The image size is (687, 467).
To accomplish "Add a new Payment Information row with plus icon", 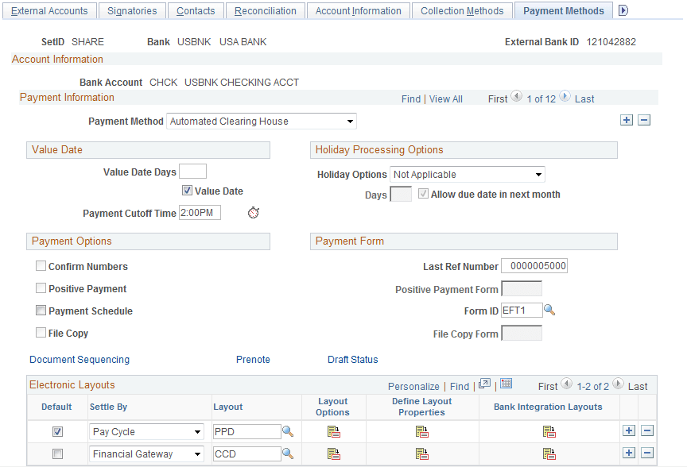I will (x=627, y=119).
